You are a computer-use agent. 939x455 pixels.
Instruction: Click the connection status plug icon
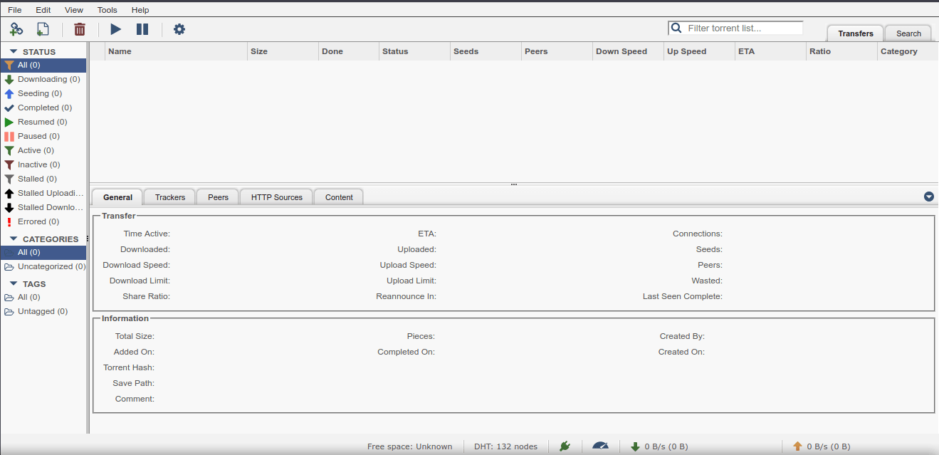[x=565, y=446]
